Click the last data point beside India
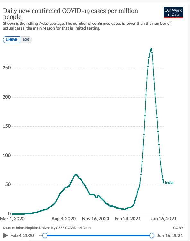 [x=164, y=183]
